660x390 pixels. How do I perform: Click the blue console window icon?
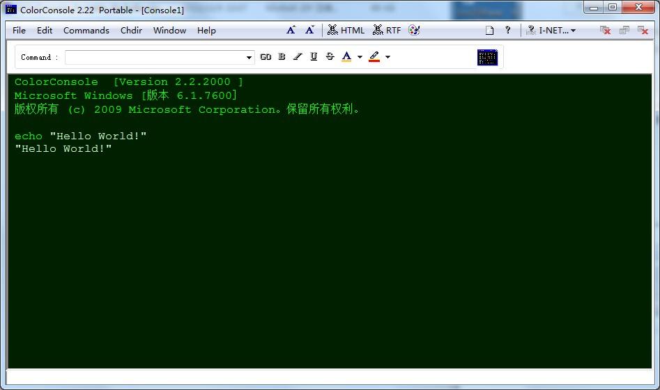tap(487, 58)
